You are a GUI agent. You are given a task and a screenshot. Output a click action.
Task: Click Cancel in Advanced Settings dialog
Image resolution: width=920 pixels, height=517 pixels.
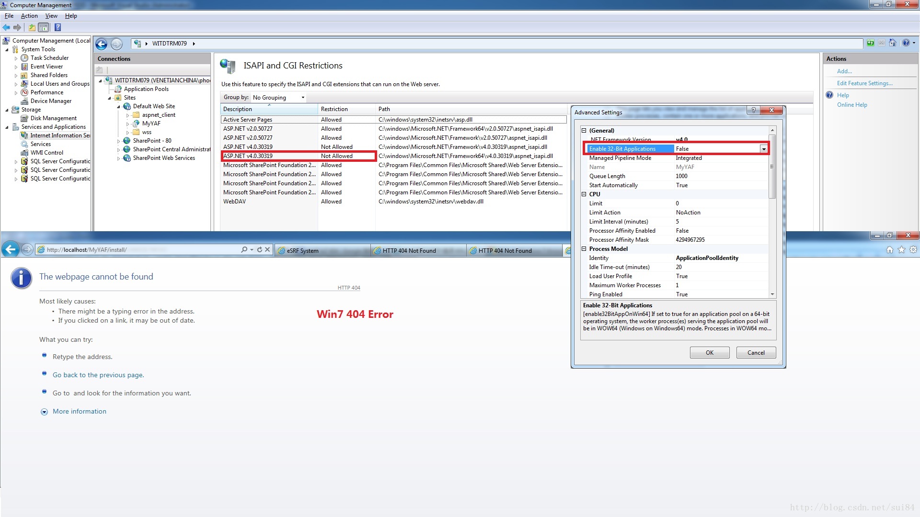(756, 353)
